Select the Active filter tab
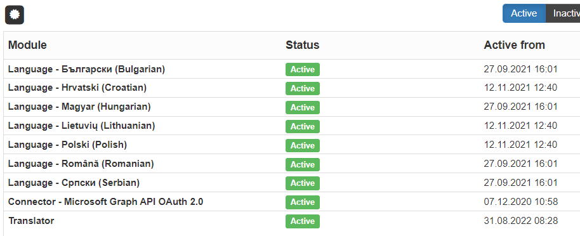This screenshot has width=580, height=236. (x=524, y=13)
